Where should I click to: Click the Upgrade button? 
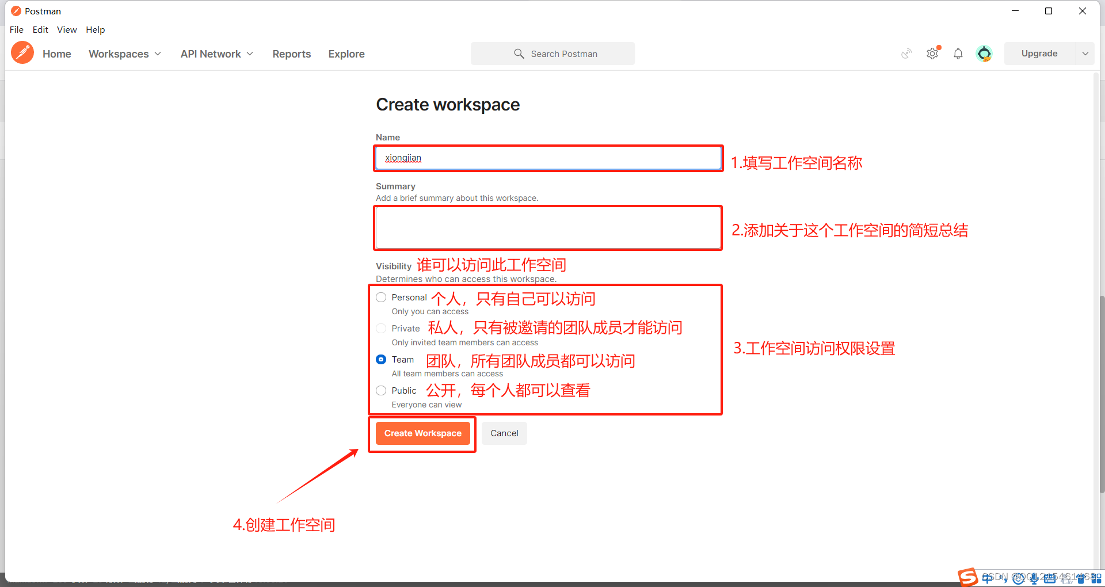coord(1039,54)
